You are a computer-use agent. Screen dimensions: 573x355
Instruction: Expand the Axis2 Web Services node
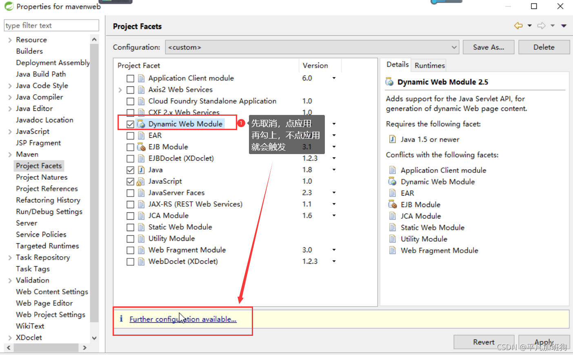(120, 90)
